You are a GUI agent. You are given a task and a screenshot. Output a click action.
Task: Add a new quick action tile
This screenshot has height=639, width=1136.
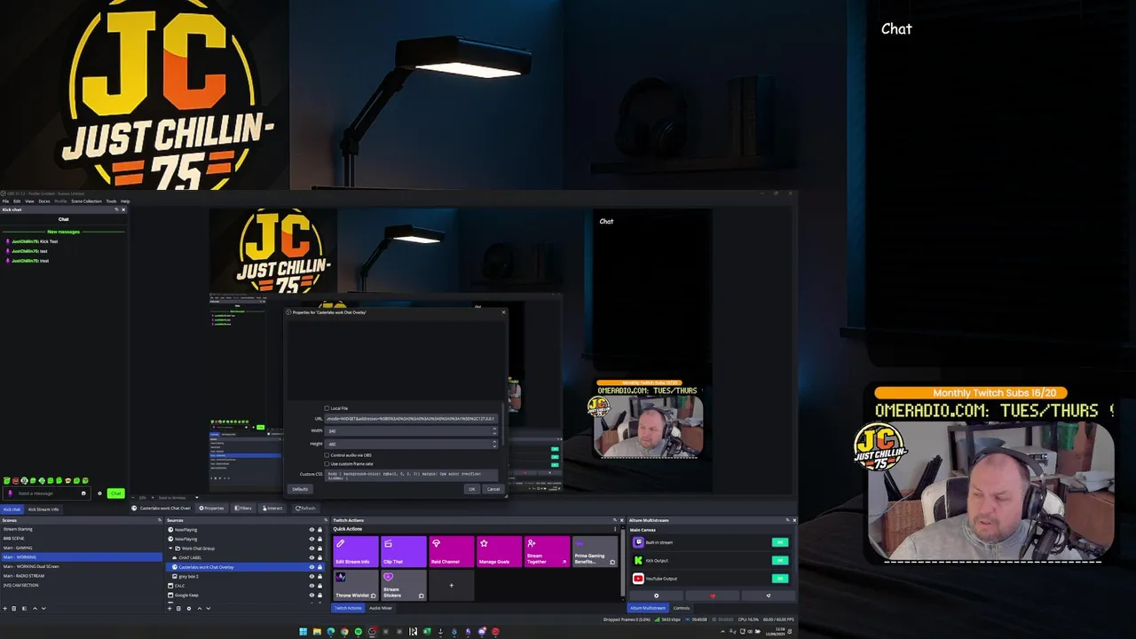click(x=452, y=585)
